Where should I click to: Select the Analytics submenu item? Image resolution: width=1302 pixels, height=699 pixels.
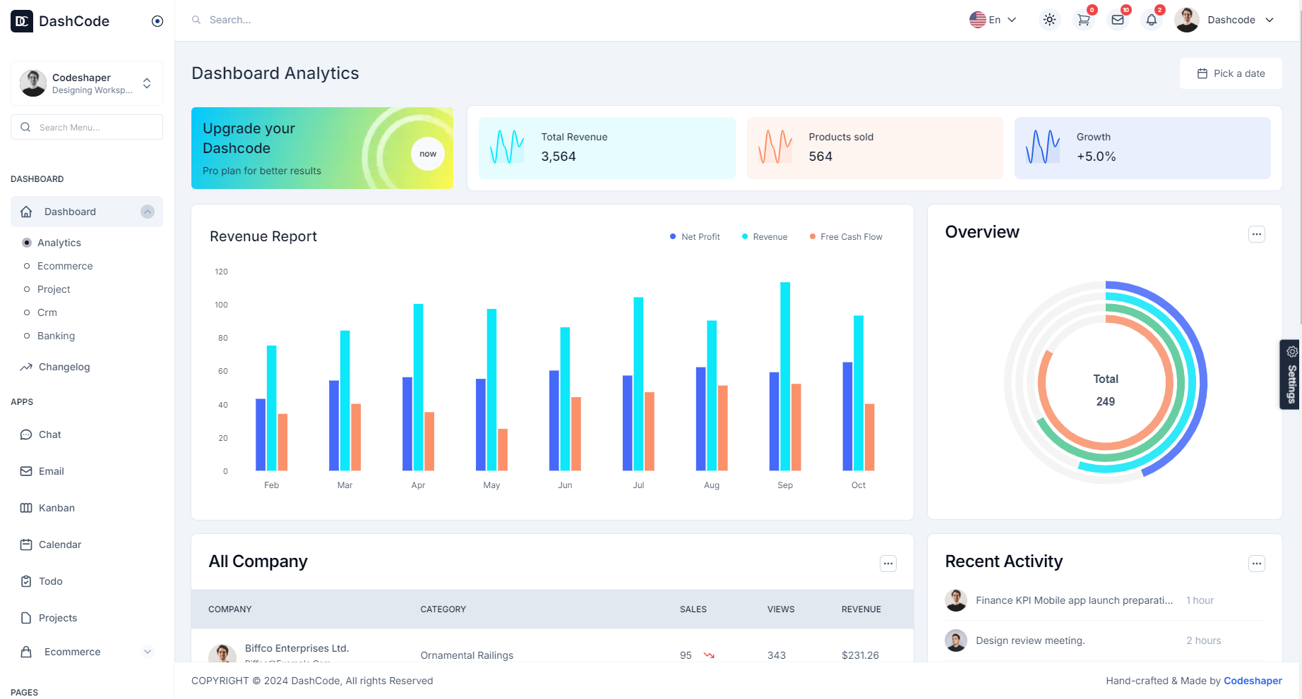59,243
